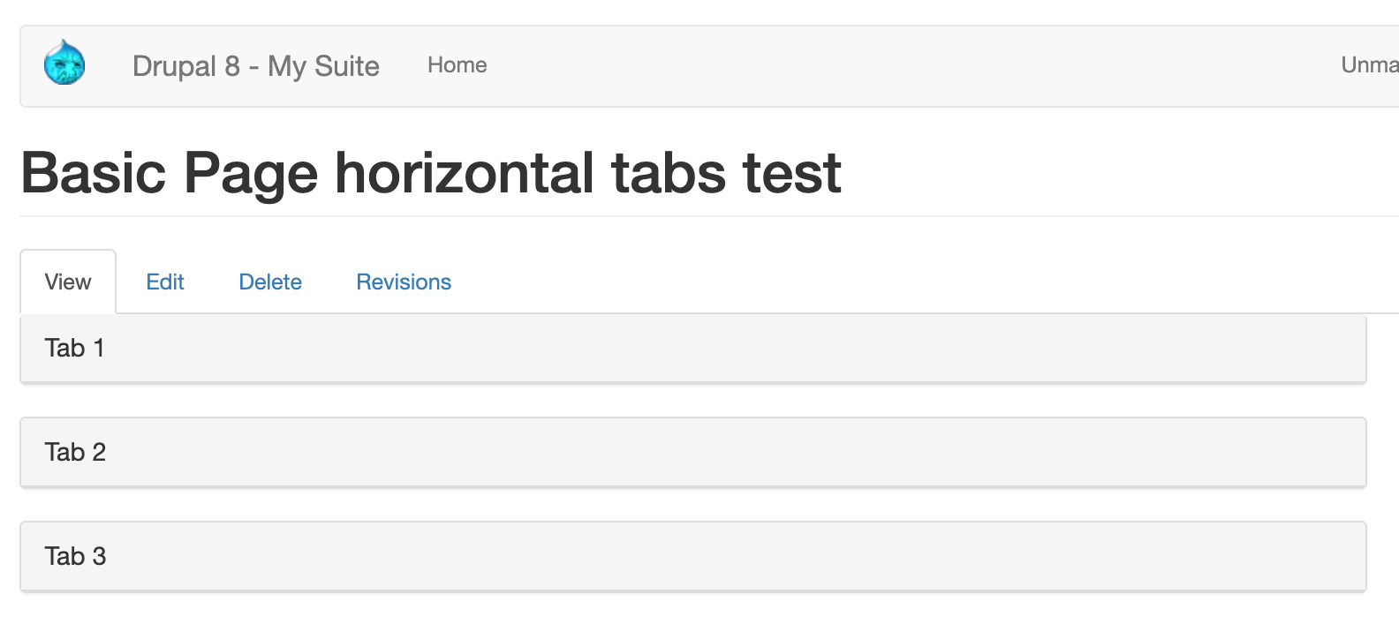Click the partially visible link at top right
The width and height of the screenshot is (1399, 639).
[x=1369, y=64]
